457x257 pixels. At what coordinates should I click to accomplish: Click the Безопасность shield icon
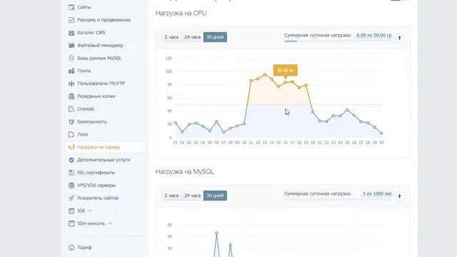pyautogui.click(x=71, y=122)
